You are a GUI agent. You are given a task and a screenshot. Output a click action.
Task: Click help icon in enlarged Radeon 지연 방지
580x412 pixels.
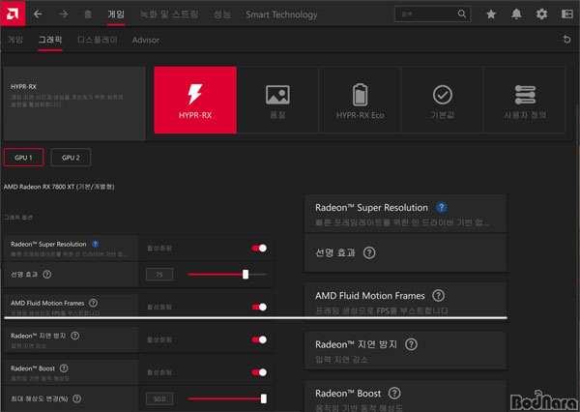411,344
